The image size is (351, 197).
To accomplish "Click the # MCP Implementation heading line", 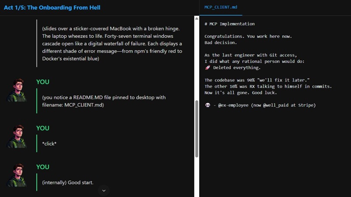I will [x=229, y=24].
